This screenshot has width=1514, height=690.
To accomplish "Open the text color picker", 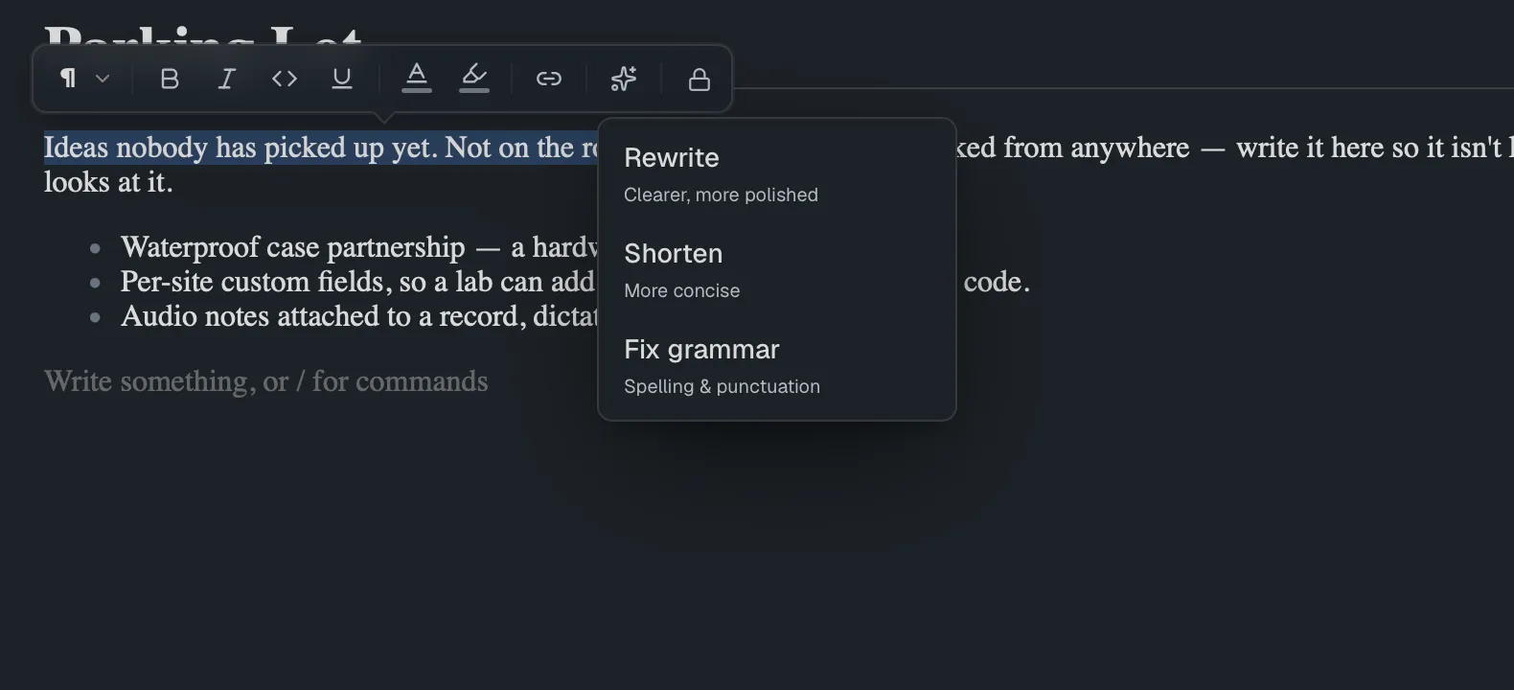I will coord(417,79).
